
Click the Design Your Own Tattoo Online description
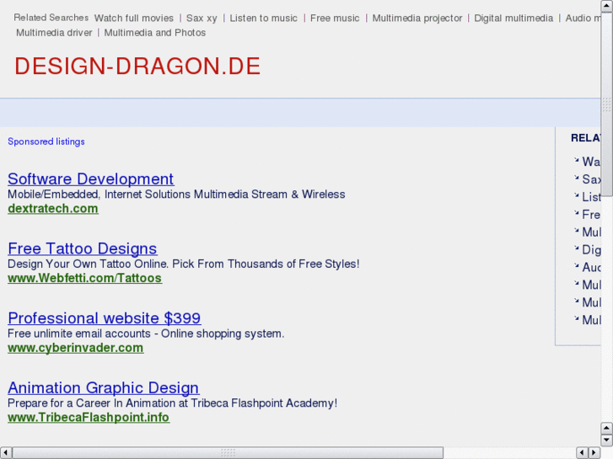point(183,264)
